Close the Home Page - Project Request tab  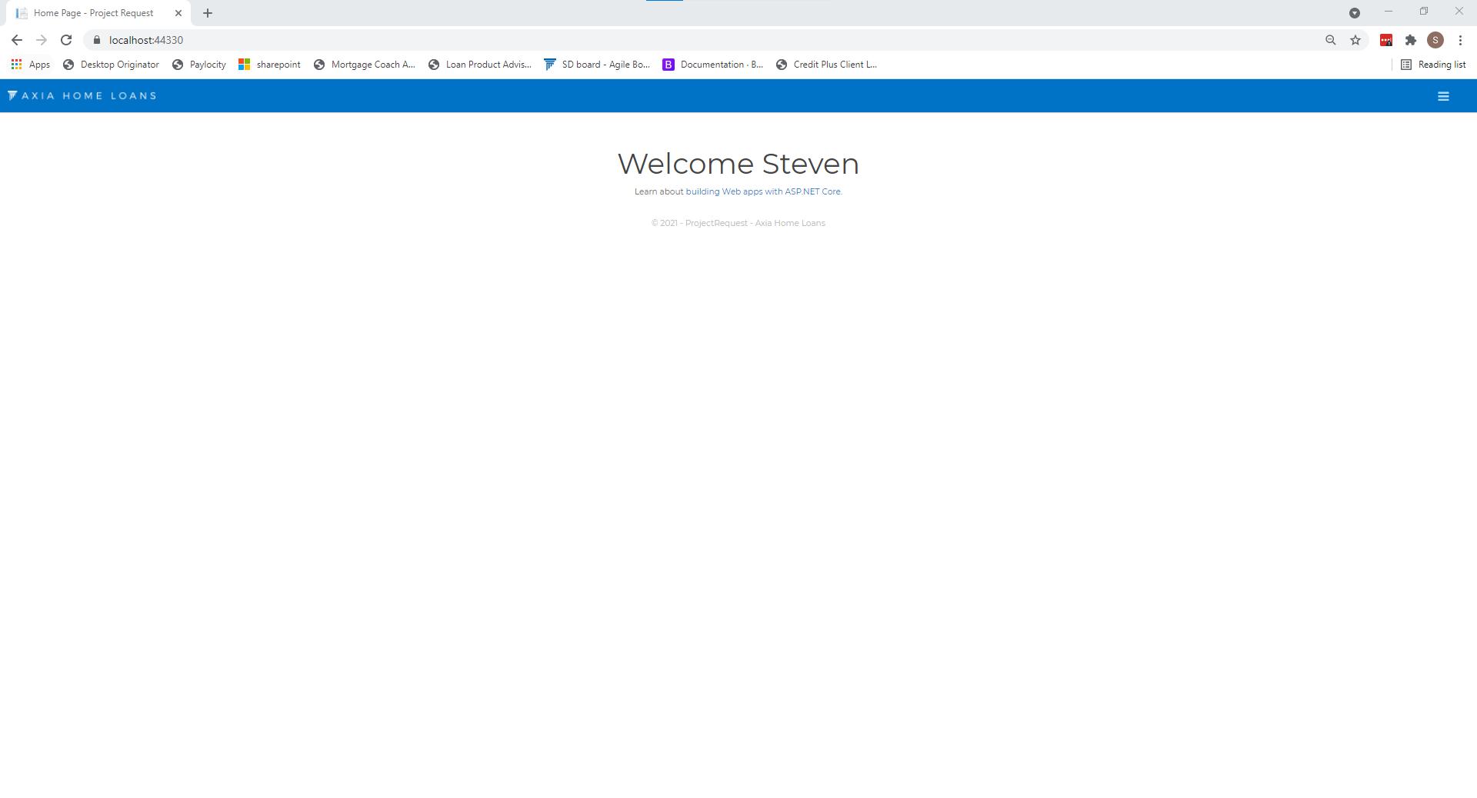pos(178,13)
